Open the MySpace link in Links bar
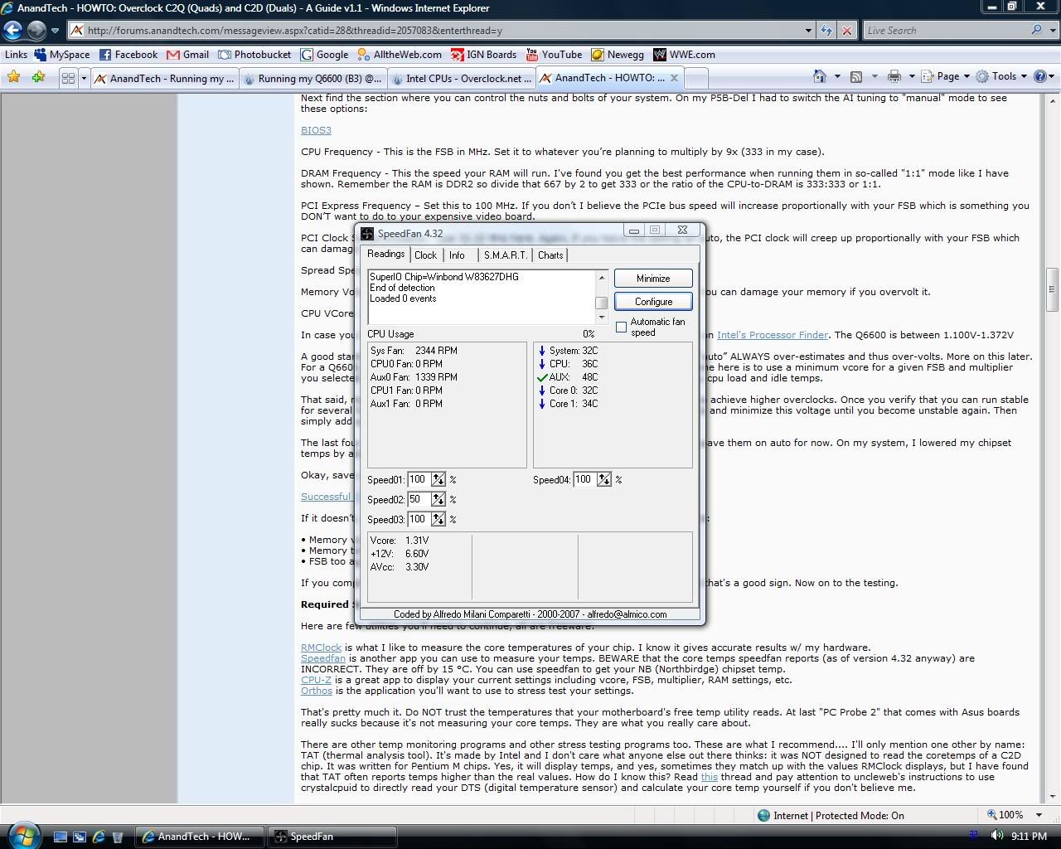1061x849 pixels. (x=61, y=55)
